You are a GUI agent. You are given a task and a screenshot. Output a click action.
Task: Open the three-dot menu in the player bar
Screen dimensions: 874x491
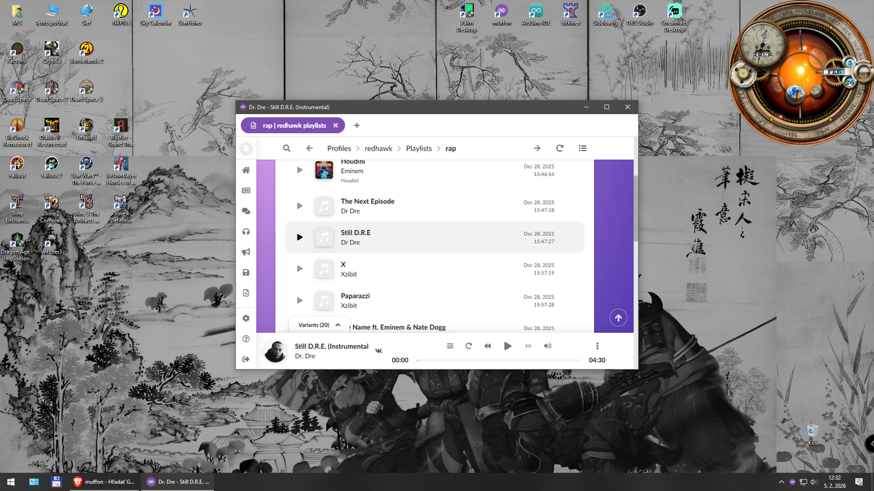[597, 346]
